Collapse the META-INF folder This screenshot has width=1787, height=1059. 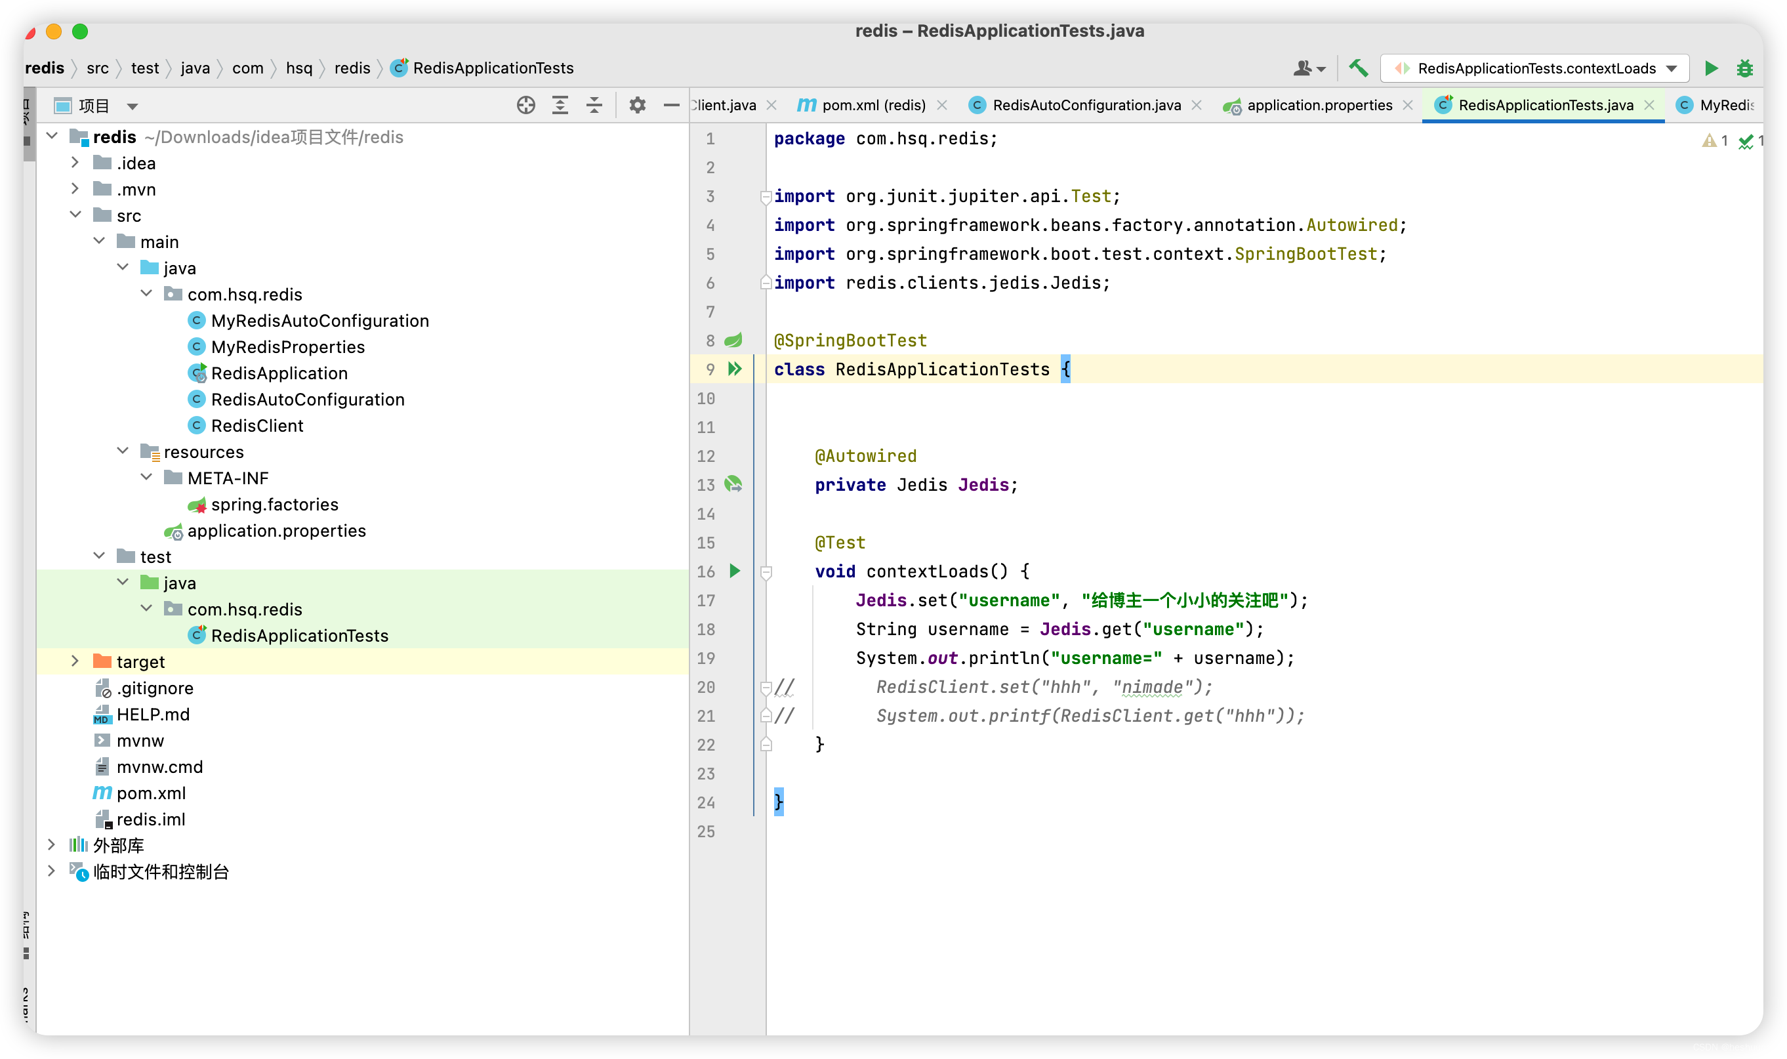point(146,478)
